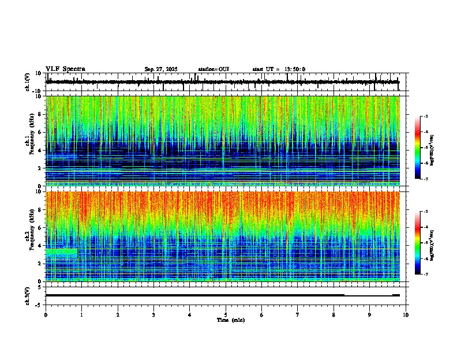
Task: Click tick label '1' on the Time (min) axis
Action: 81,315
